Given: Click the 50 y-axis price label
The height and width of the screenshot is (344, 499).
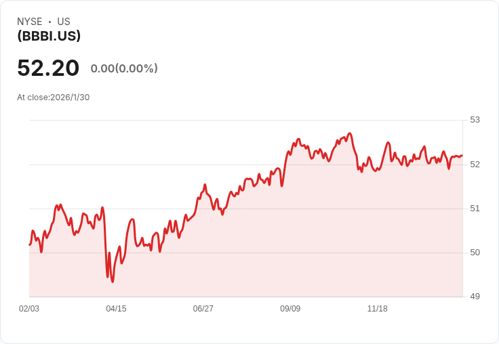Looking at the screenshot, I should [x=475, y=252].
